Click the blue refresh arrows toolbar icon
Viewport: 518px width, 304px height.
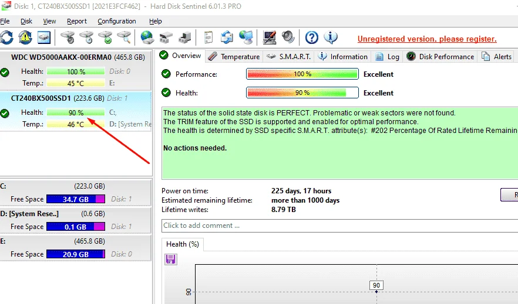[6, 37]
